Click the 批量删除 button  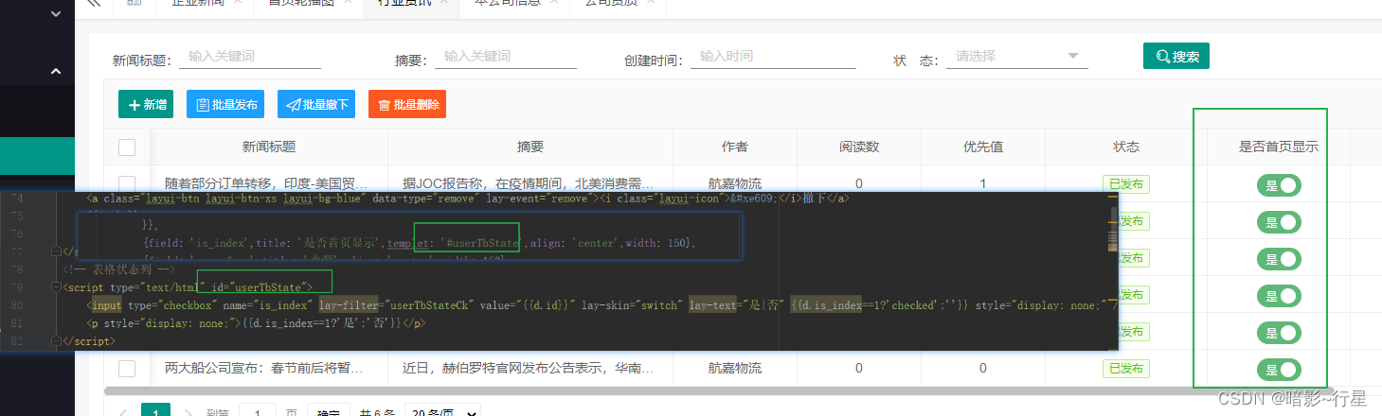click(x=407, y=104)
